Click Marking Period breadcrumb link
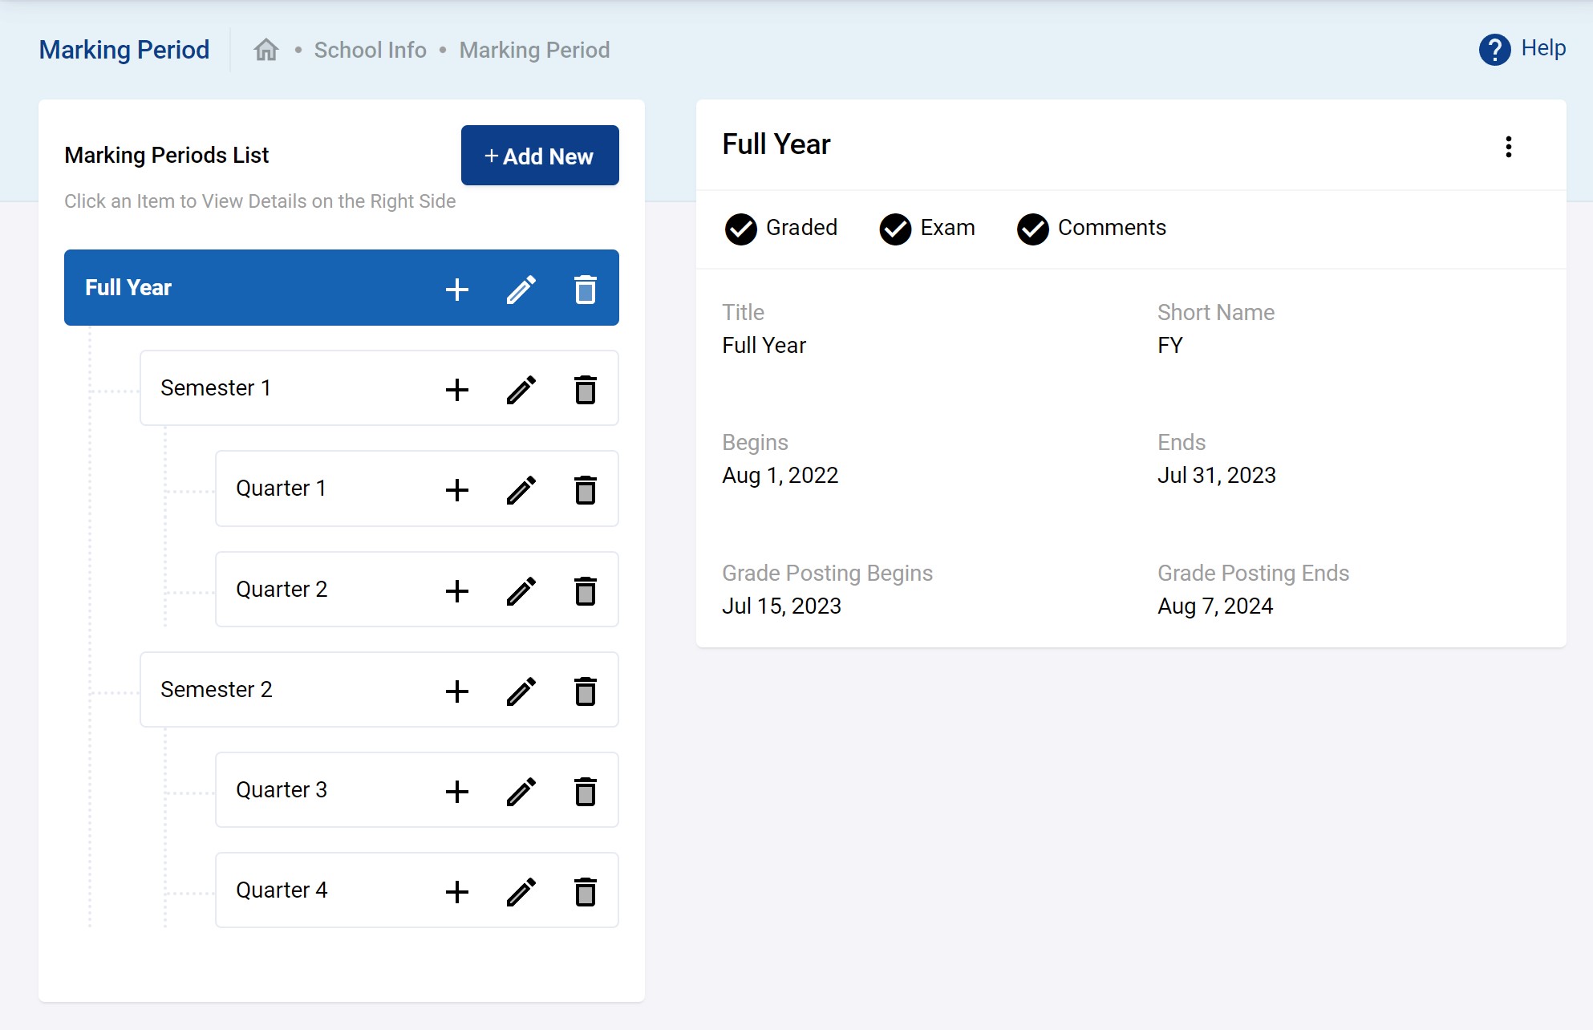This screenshot has width=1593, height=1030. 534,50
